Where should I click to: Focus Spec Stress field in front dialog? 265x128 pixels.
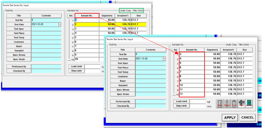pos(151,90)
